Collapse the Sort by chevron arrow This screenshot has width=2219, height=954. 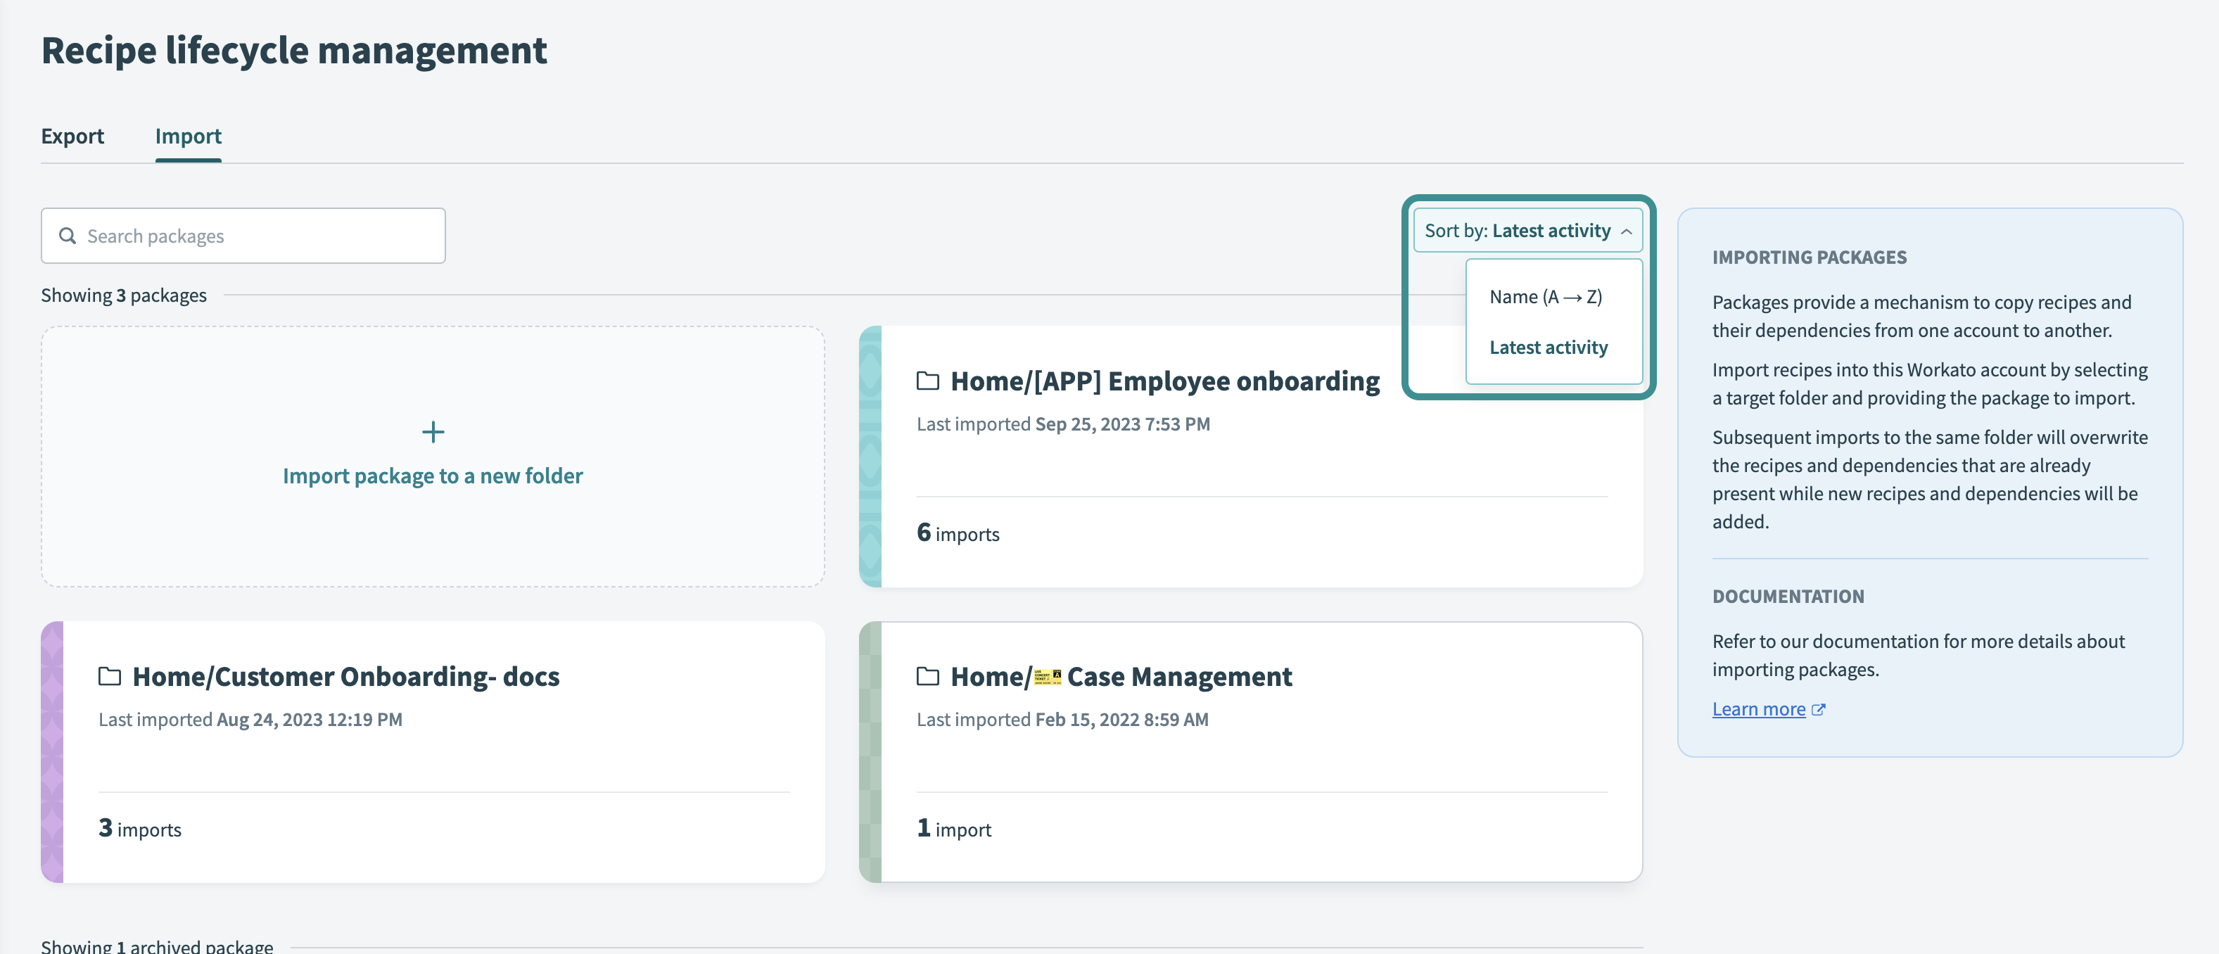coord(1625,231)
